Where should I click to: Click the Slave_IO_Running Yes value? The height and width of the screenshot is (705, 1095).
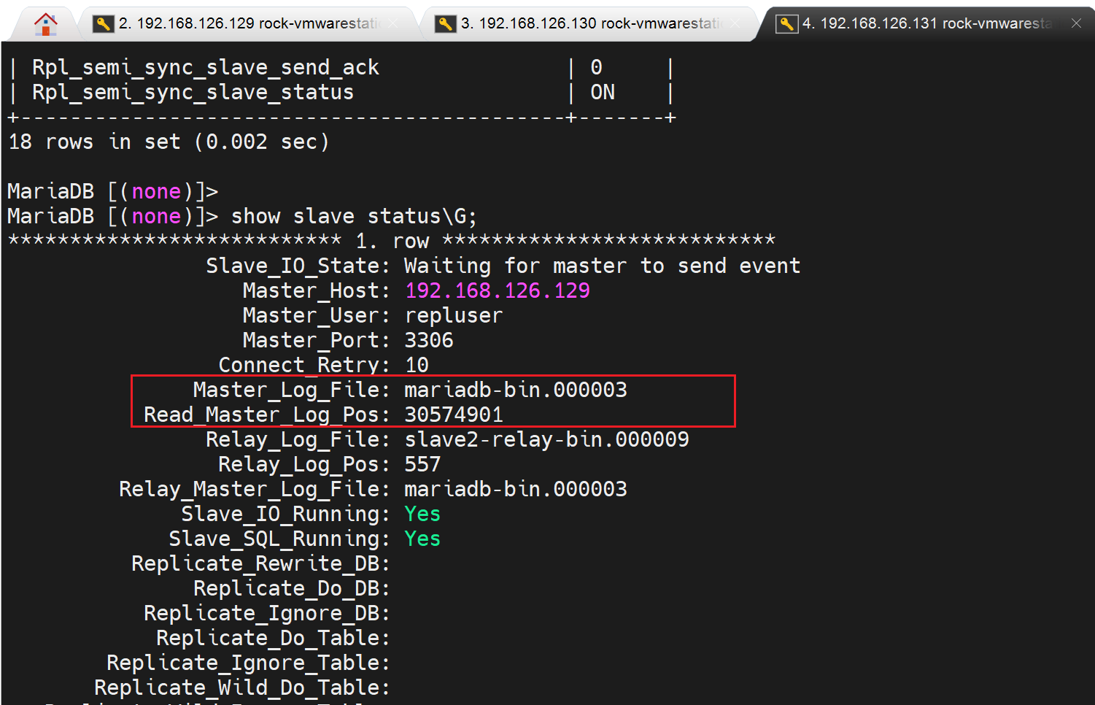click(422, 514)
